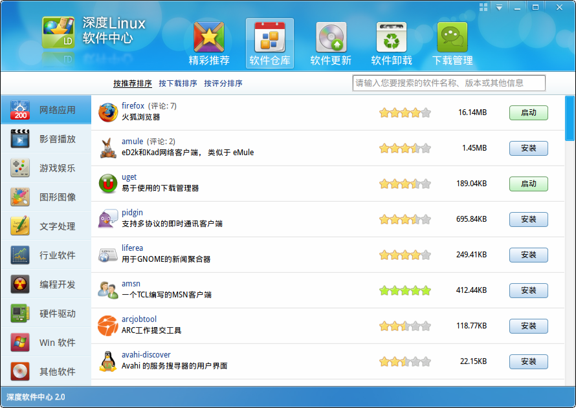Viewport: 576px width, 408px height.
Task: Select the 硬件驱动 circuit board icon
Action: point(20,313)
